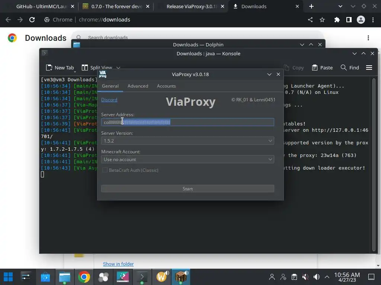Expand the Split View dropdown arrow
Image resolution: width=381 pixels, height=285 pixels.
118,68
